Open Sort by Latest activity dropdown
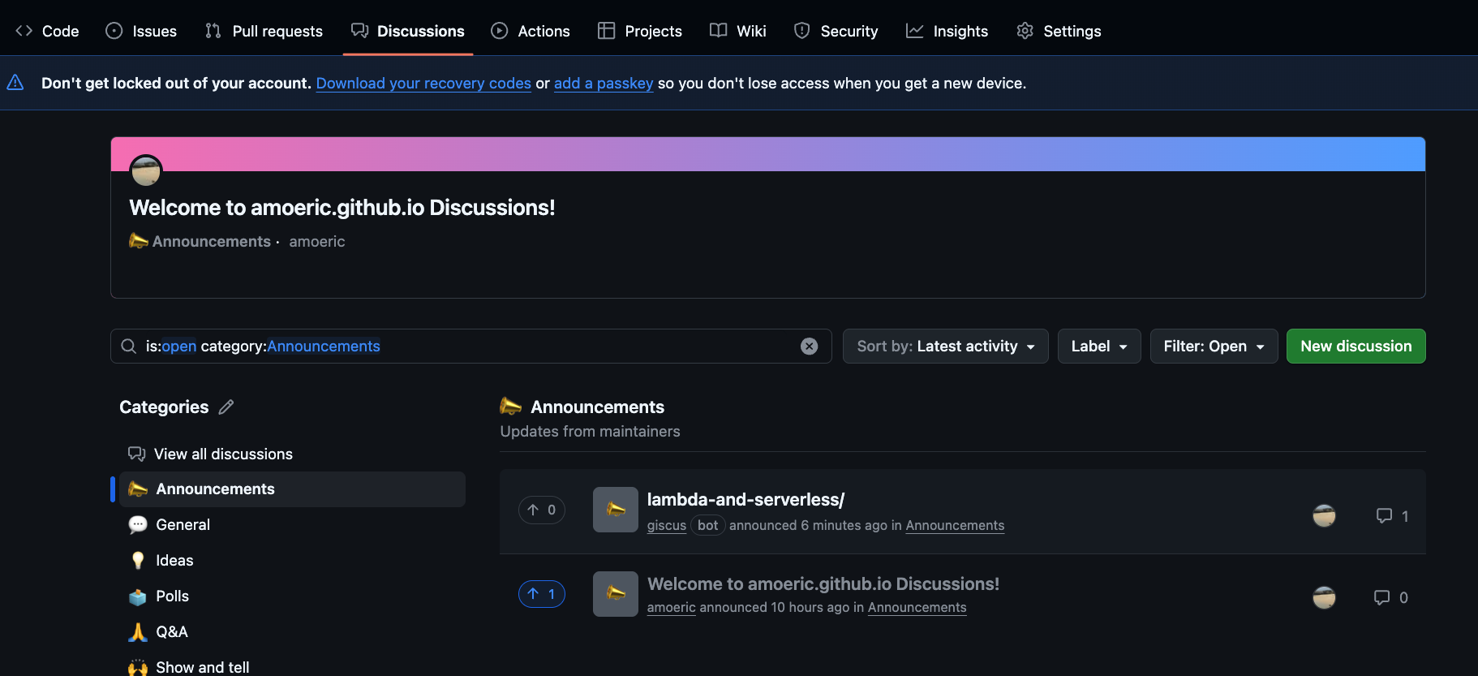Screen dimensions: 1478x676 coord(945,347)
